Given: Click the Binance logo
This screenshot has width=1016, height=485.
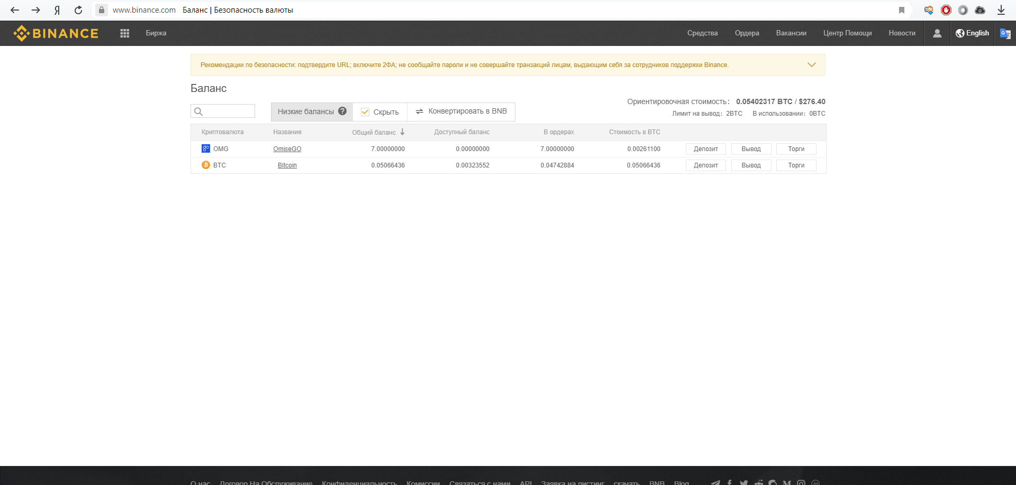Looking at the screenshot, I should 56,33.
